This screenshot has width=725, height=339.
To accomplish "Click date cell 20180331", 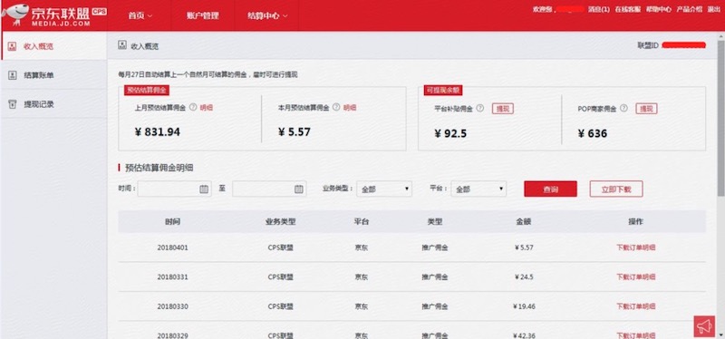I will [172, 277].
